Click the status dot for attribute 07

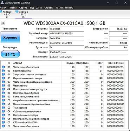pos(3,82)
